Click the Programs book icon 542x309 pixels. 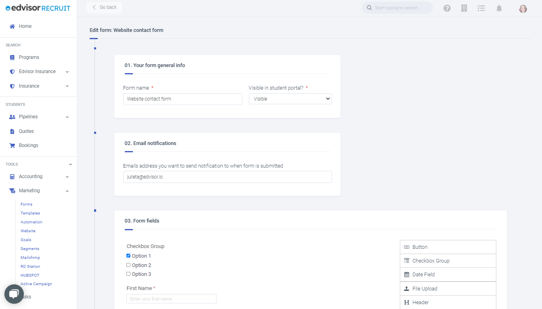12,57
